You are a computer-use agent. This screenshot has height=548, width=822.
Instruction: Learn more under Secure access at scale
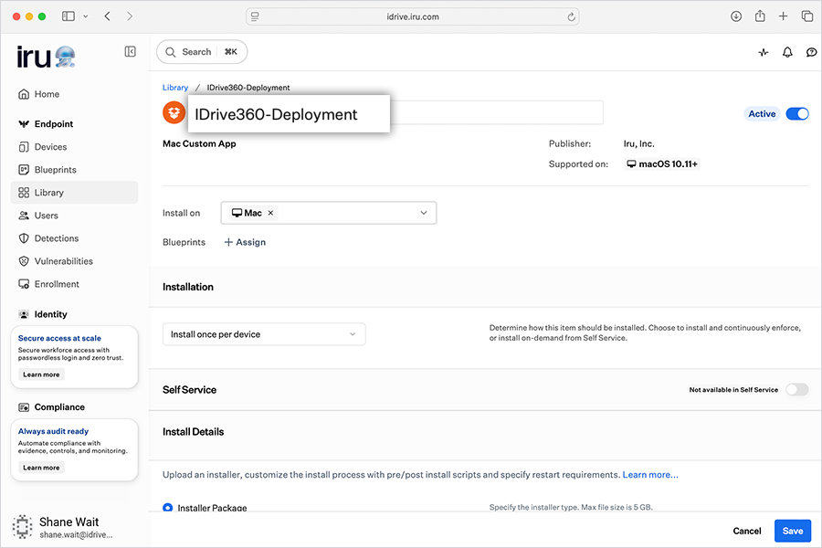[x=41, y=374]
